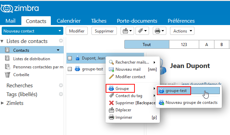This screenshot has width=230, height=135.
Task: Go to the Préférences tab
Action: (x=181, y=21)
